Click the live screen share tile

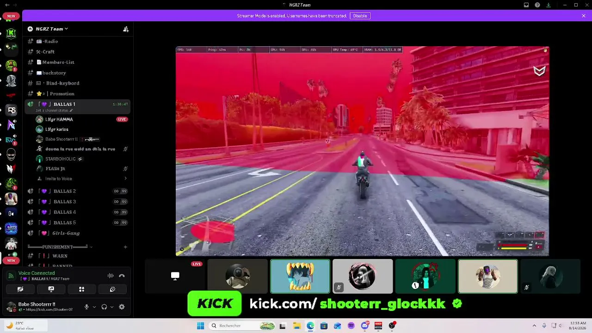(175, 276)
